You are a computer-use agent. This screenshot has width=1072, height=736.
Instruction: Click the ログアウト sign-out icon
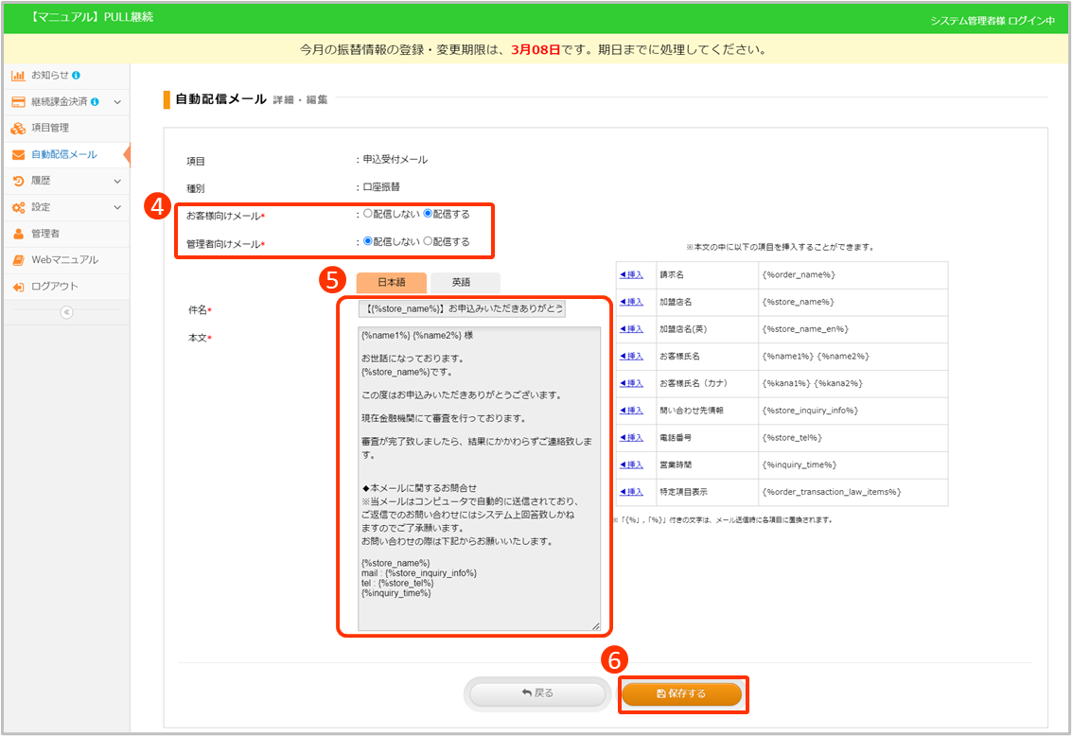tap(18, 287)
